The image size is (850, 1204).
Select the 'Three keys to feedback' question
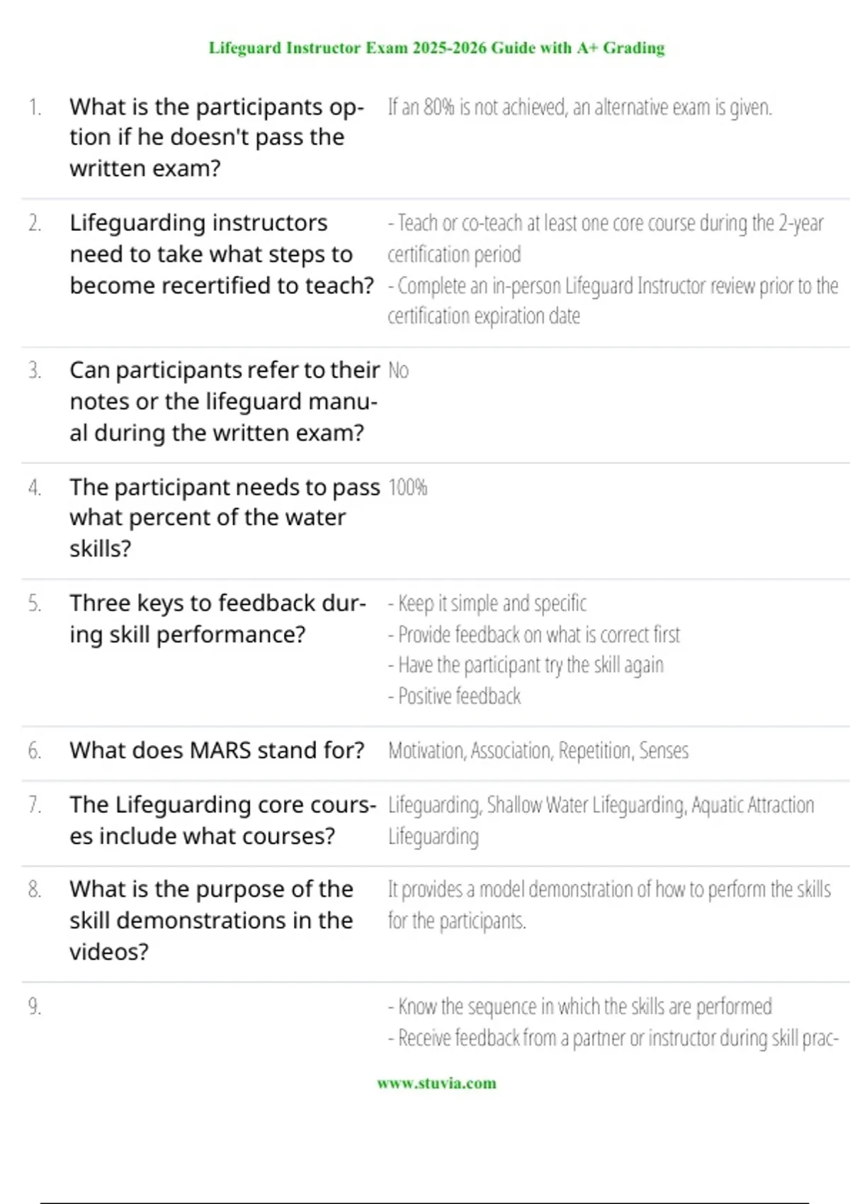tap(217, 618)
